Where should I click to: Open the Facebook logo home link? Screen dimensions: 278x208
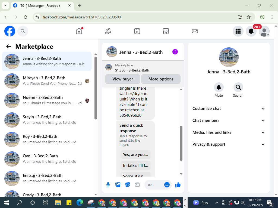[10, 31]
